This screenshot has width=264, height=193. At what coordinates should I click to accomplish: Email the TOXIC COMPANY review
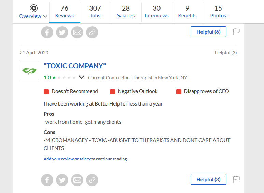tap(77, 180)
